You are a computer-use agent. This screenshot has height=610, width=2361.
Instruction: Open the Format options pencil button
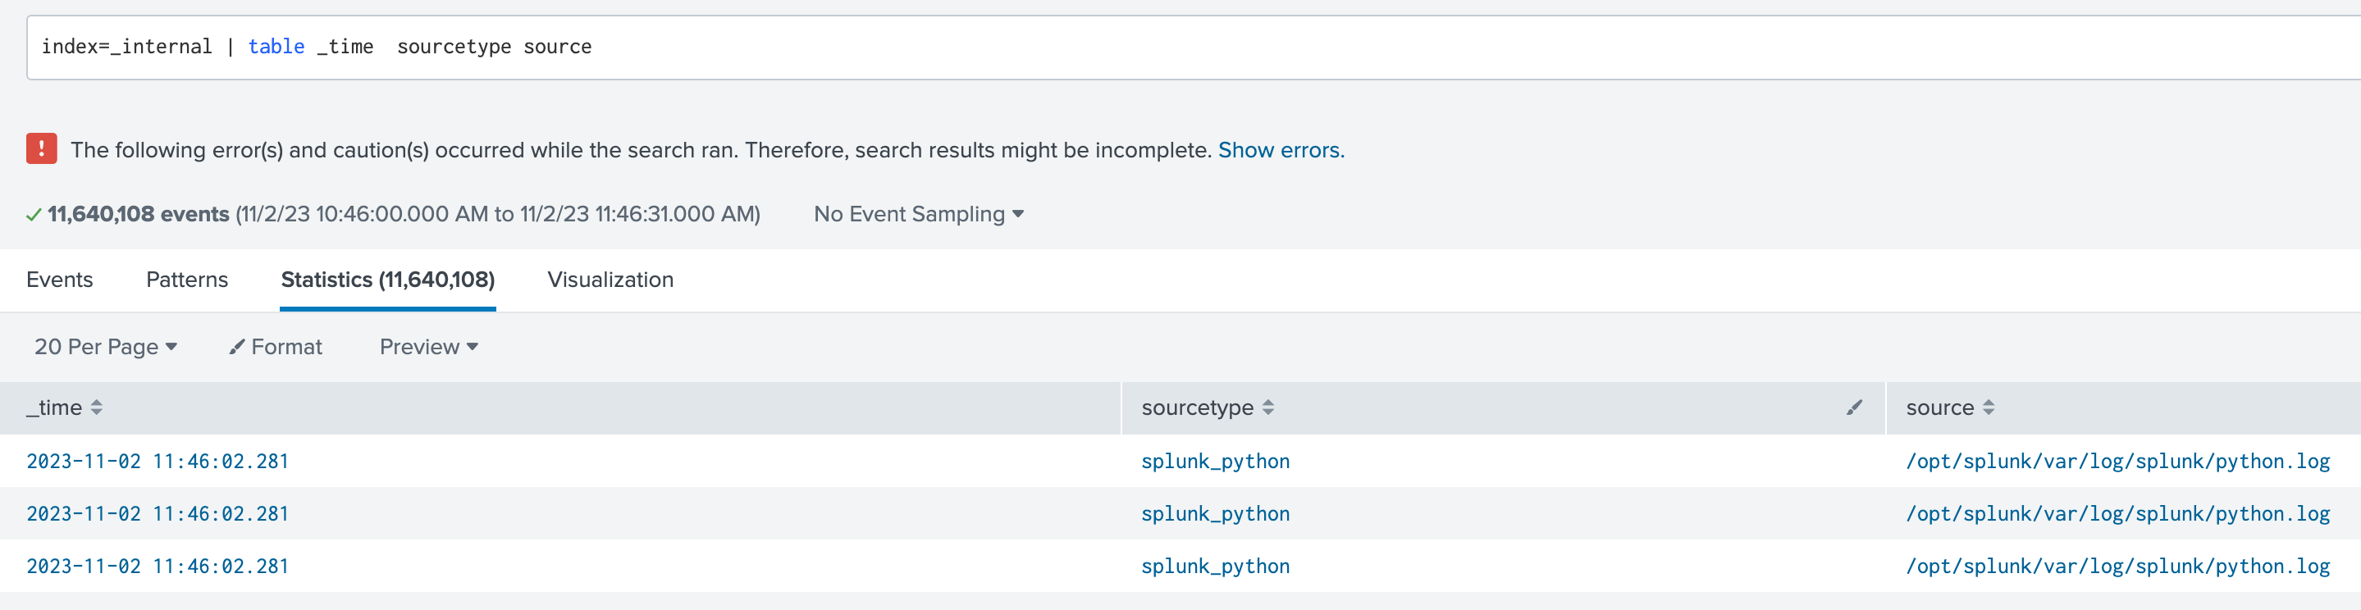click(276, 347)
